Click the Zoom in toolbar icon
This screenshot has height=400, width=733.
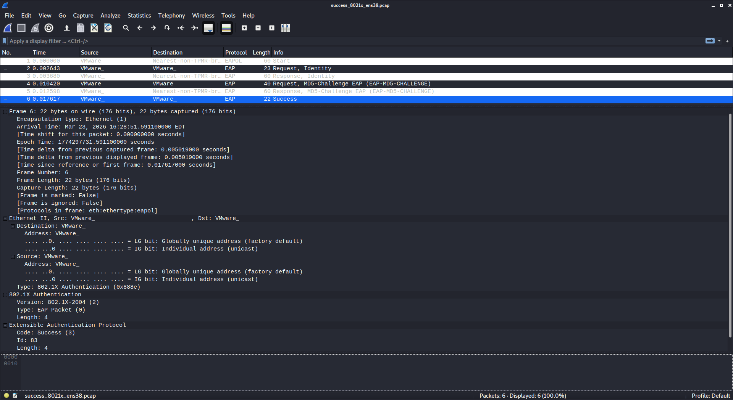(x=244, y=28)
